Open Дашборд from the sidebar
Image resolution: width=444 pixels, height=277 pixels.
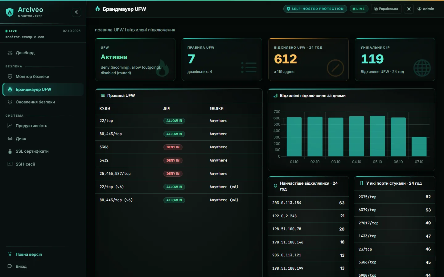coord(43,53)
